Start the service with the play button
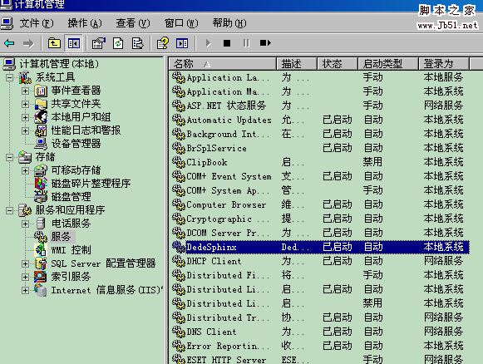 (x=208, y=43)
